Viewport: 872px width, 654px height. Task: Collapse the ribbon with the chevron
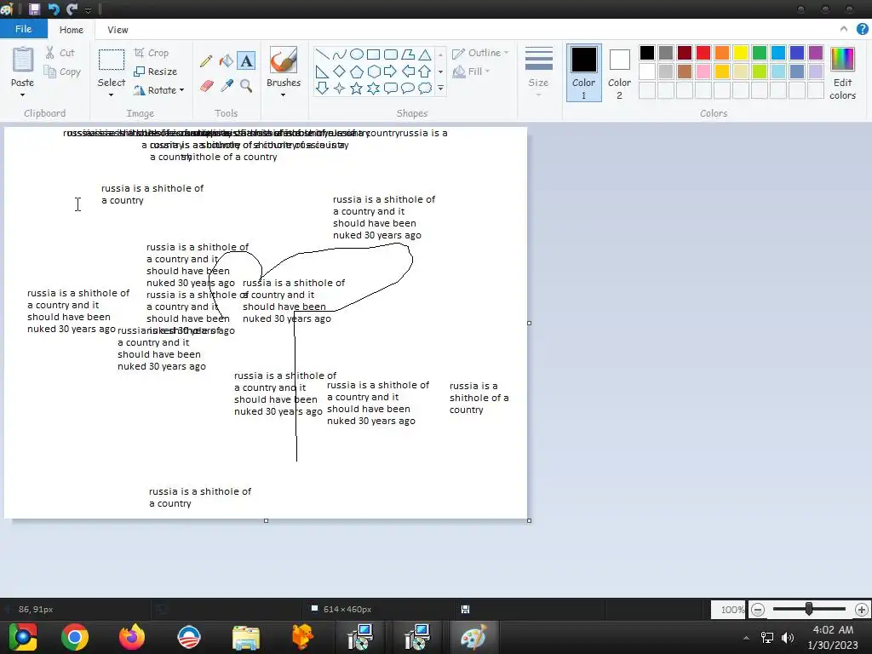pos(844,29)
